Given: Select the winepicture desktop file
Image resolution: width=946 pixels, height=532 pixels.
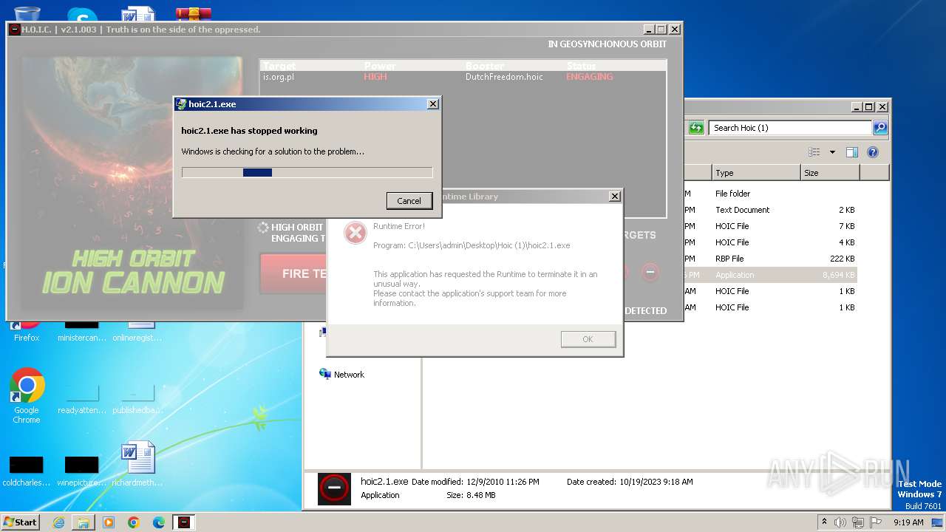Looking at the screenshot, I should click(x=82, y=470).
